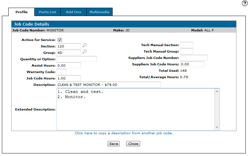Focus the Suppliers Job Code Number field
Image resolution: width=248 pixels, height=156 pixels.
(193, 58)
